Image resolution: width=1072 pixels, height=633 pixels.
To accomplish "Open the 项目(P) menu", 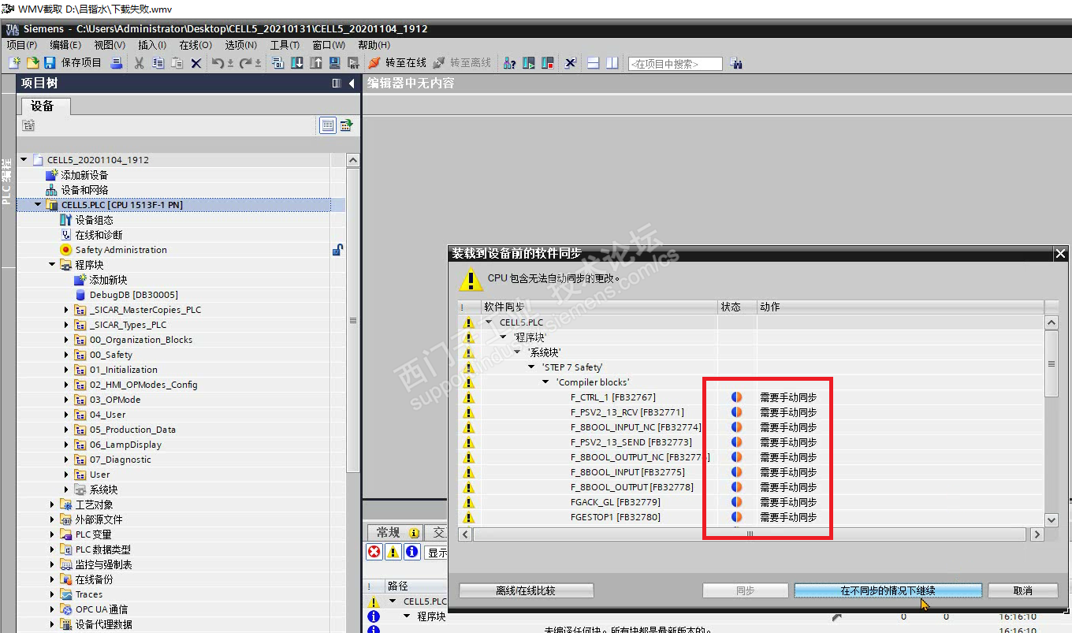I will pyautogui.click(x=21, y=45).
